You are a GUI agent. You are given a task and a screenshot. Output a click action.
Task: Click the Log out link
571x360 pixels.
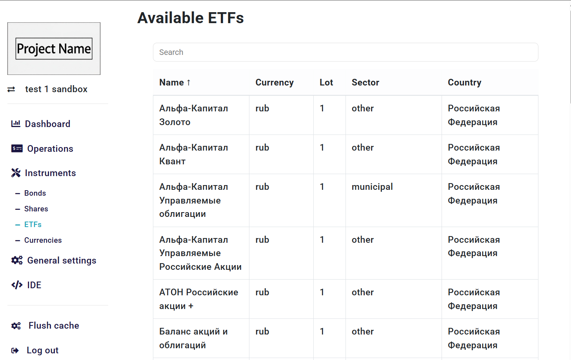pos(42,350)
